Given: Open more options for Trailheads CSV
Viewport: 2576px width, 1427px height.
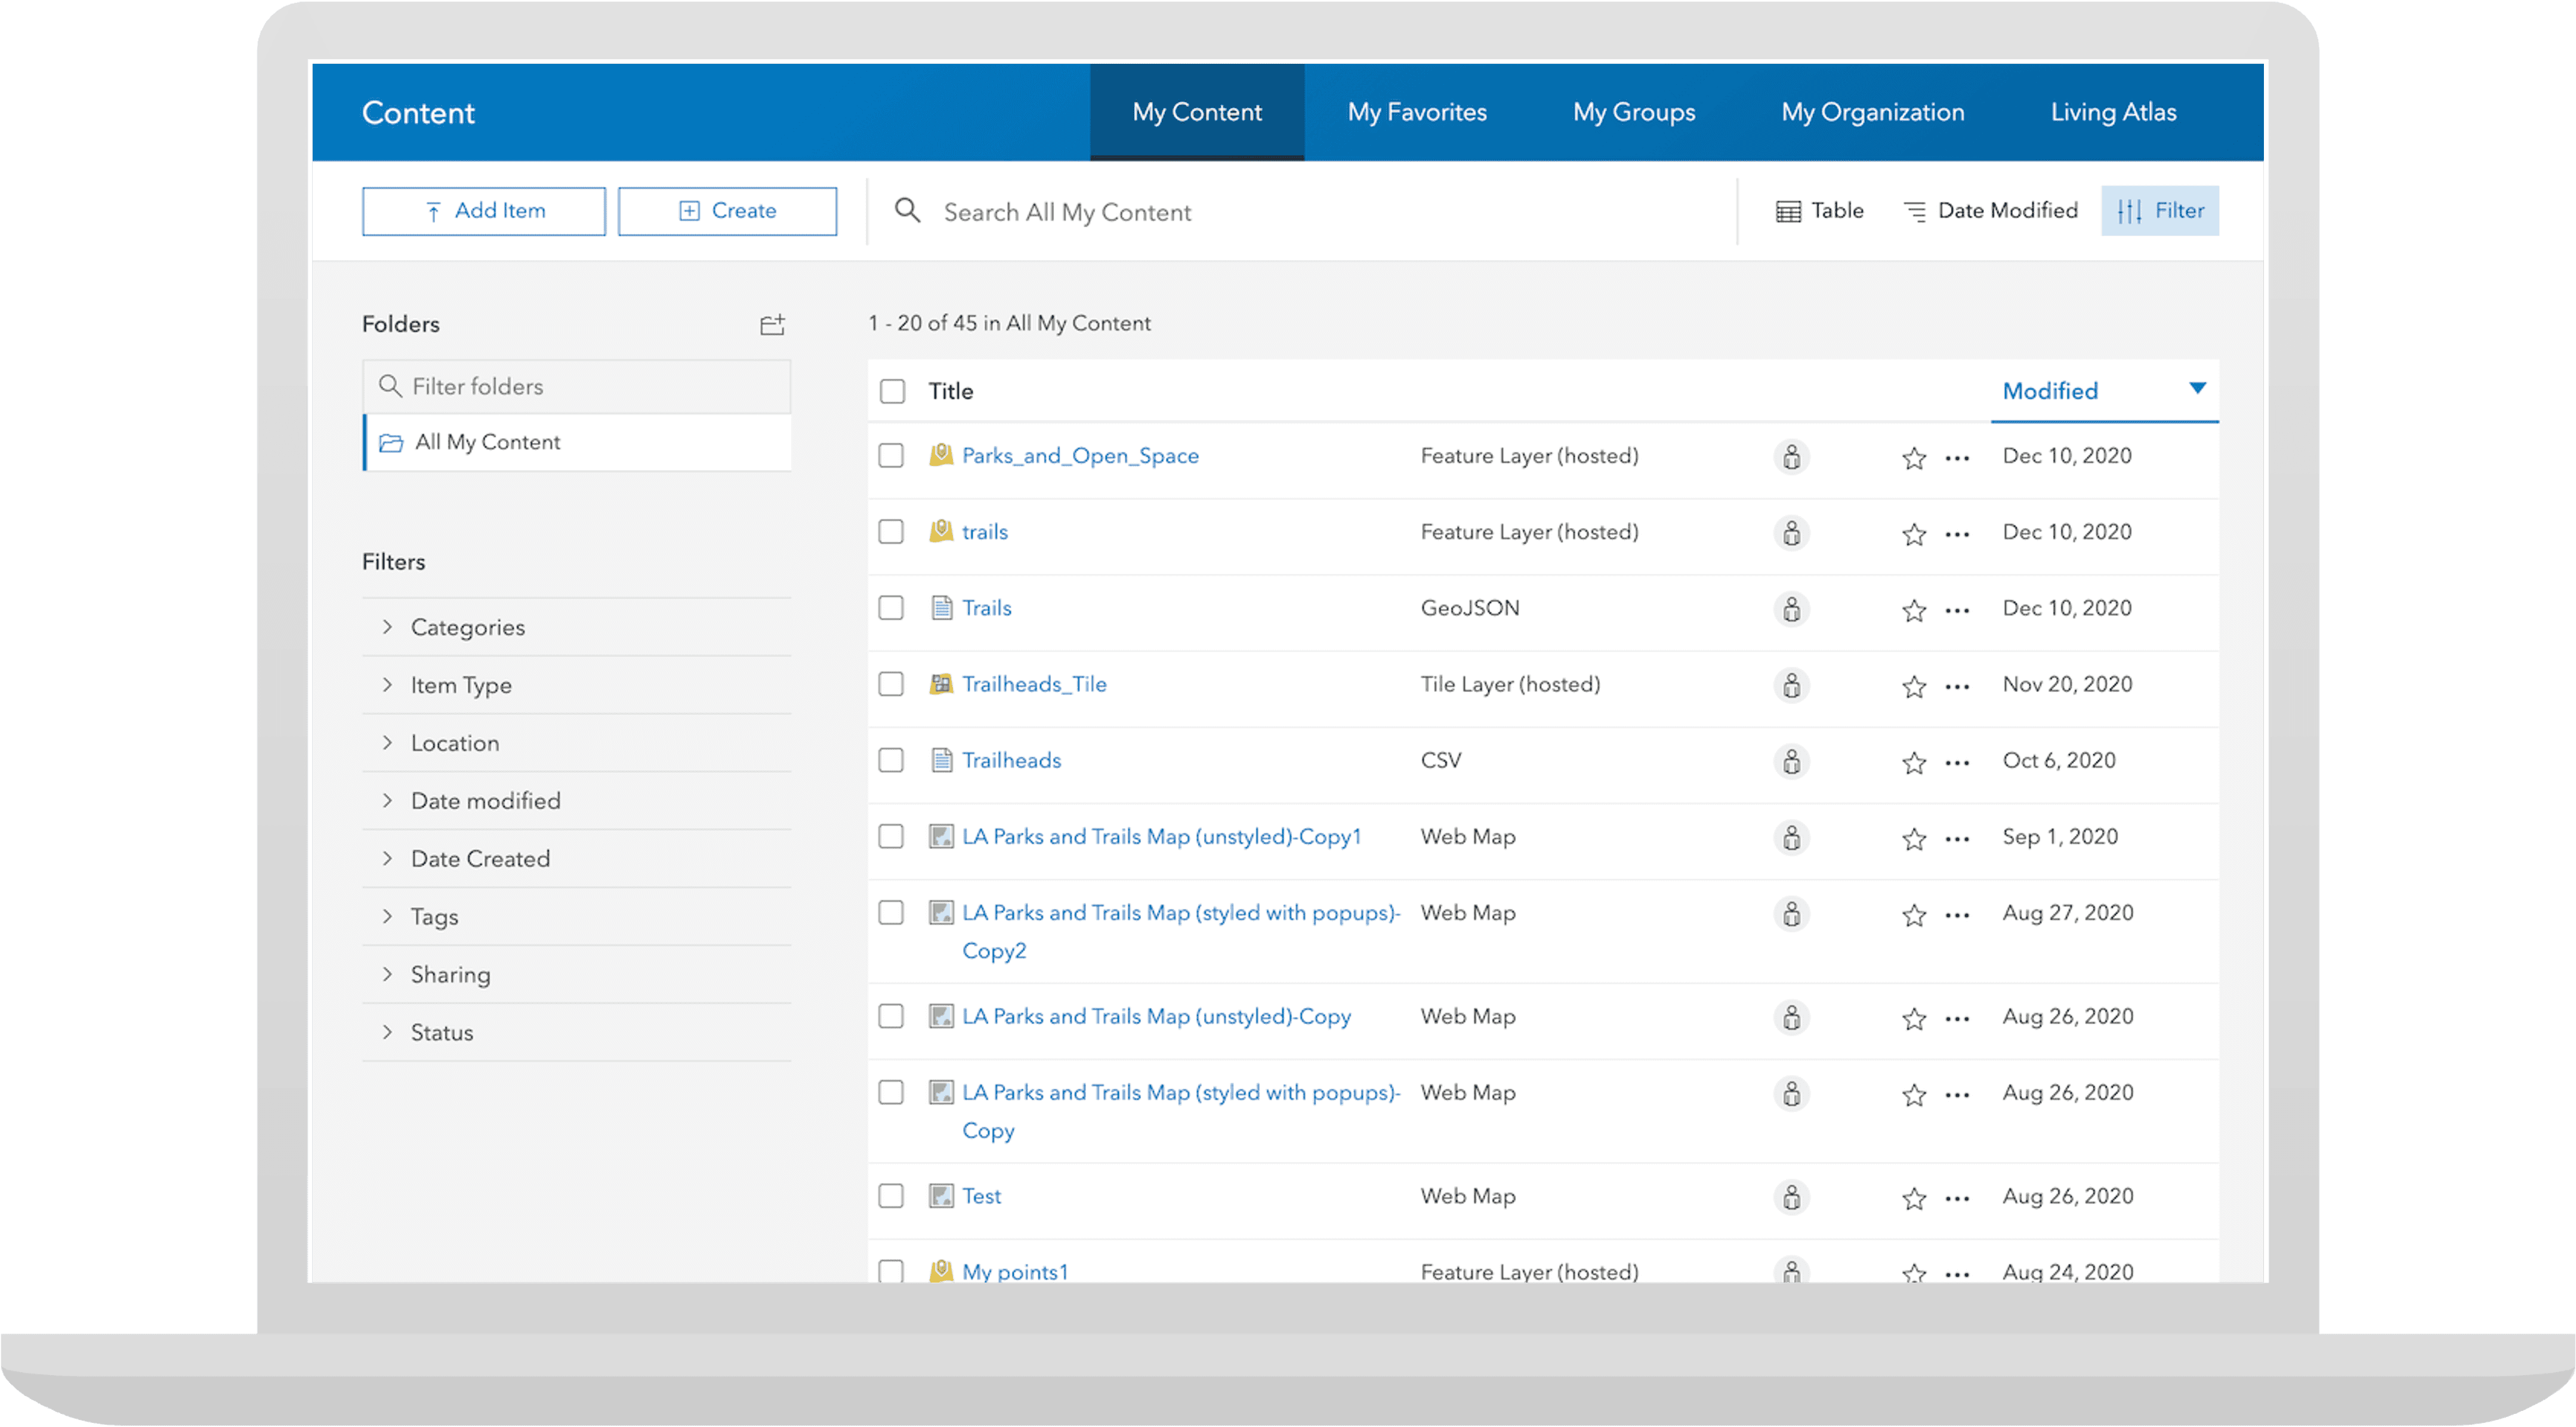Looking at the screenshot, I should tap(1957, 762).
